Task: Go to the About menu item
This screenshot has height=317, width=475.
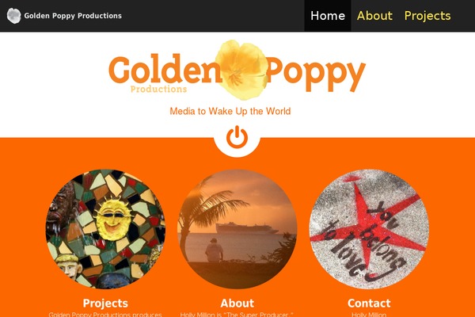Action: coord(374,16)
